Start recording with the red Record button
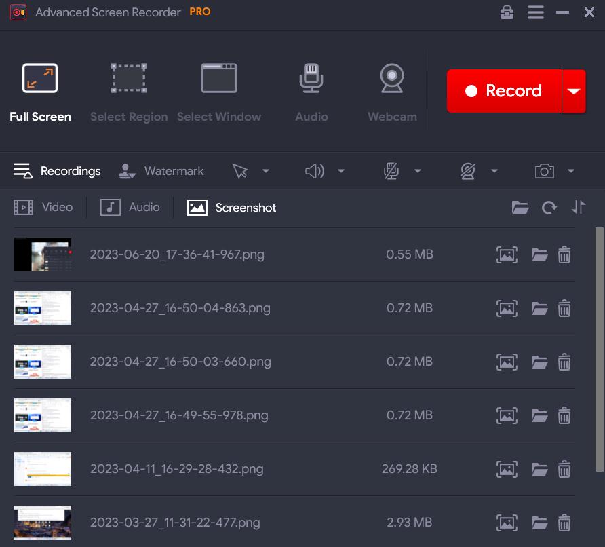The width and height of the screenshot is (605, 547). pos(504,91)
